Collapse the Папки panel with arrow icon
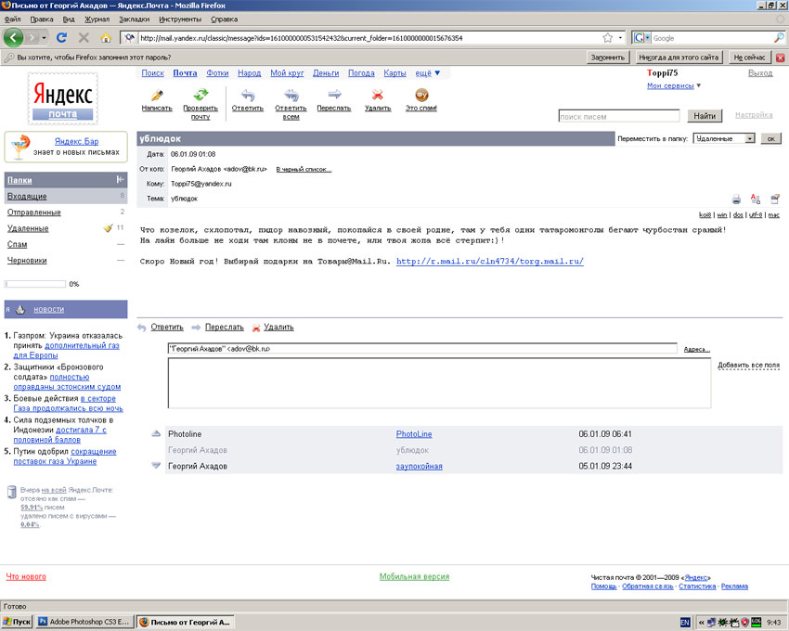The height and width of the screenshot is (631, 789). pos(120,180)
